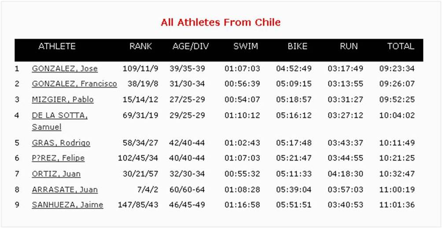Click ORTIZ, Juan athlete link
The width and height of the screenshot is (442, 228).
click(x=56, y=174)
